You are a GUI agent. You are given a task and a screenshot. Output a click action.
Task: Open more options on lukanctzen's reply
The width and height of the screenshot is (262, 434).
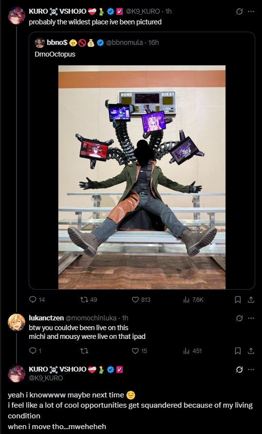click(251, 318)
